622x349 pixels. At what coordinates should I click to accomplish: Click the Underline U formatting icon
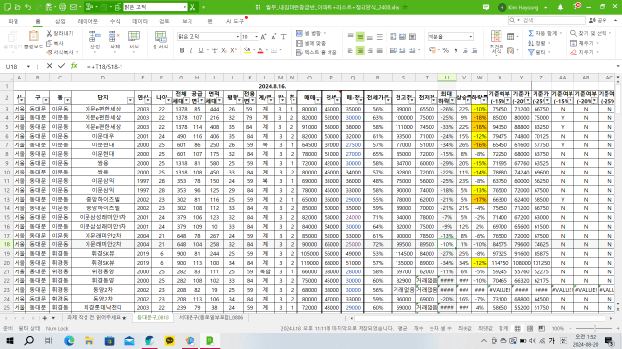201,50
